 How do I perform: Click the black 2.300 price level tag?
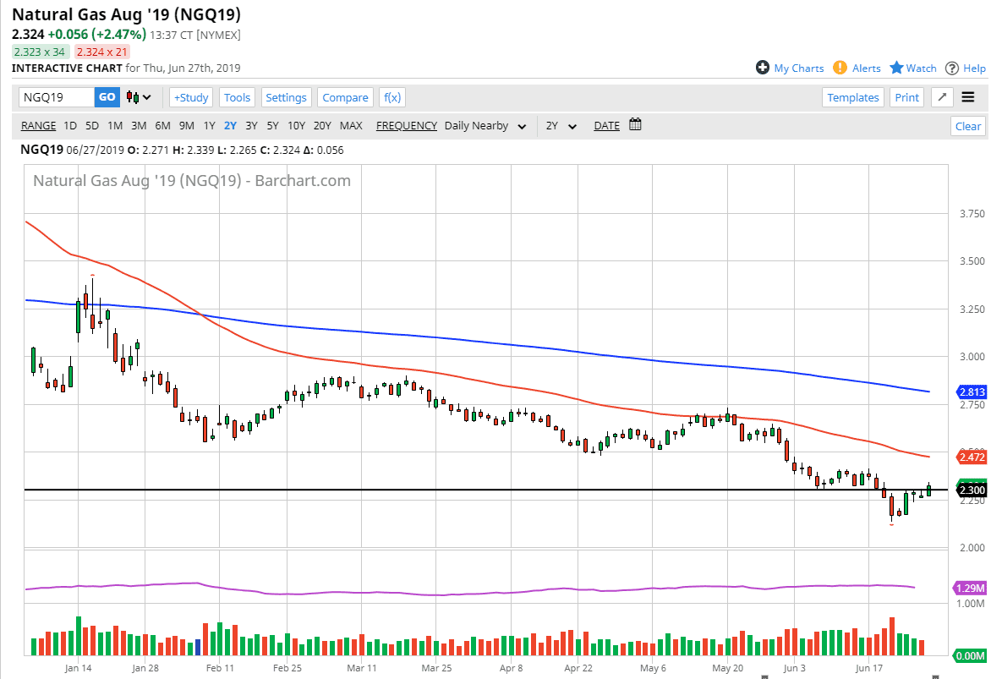click(972, 490)
